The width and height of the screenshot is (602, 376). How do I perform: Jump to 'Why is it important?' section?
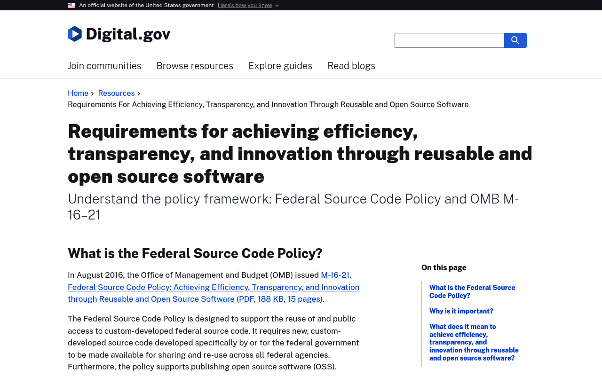click(461, 311)
